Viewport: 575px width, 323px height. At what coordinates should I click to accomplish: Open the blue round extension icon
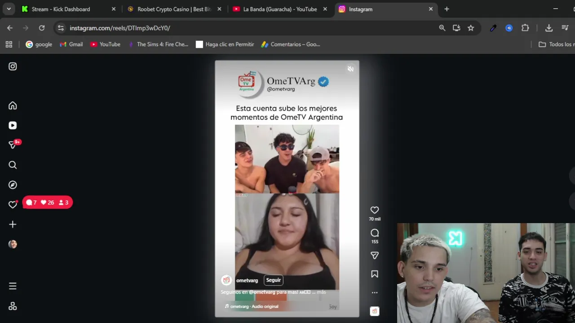click(509, 28)
